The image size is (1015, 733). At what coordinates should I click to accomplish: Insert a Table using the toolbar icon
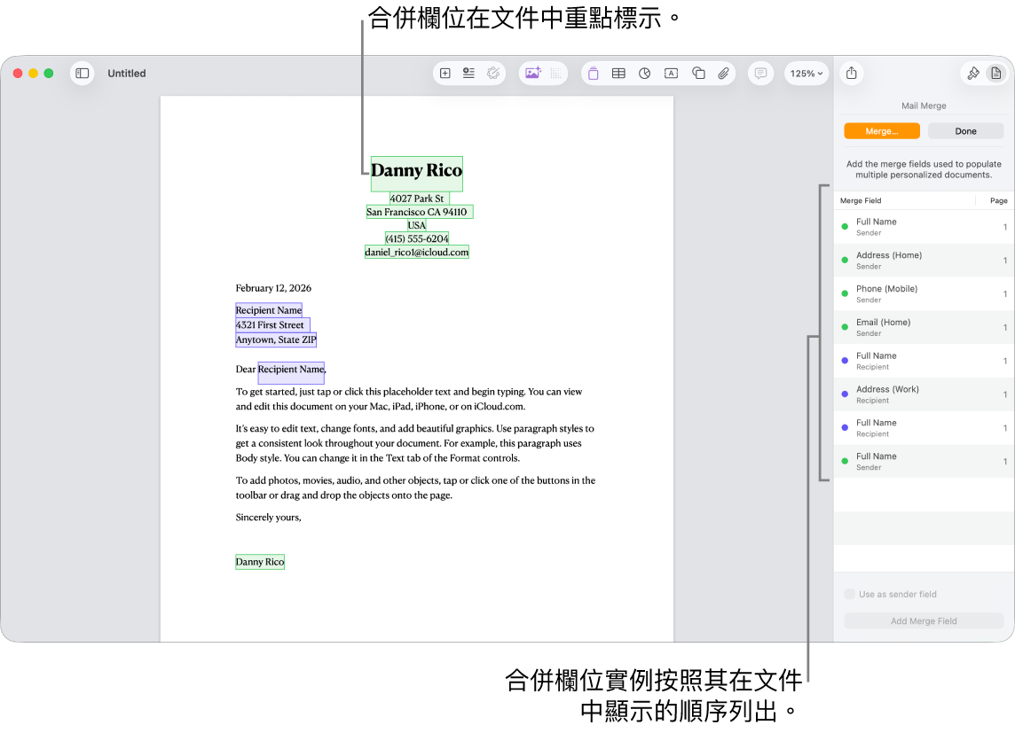[x=618, y=73]
